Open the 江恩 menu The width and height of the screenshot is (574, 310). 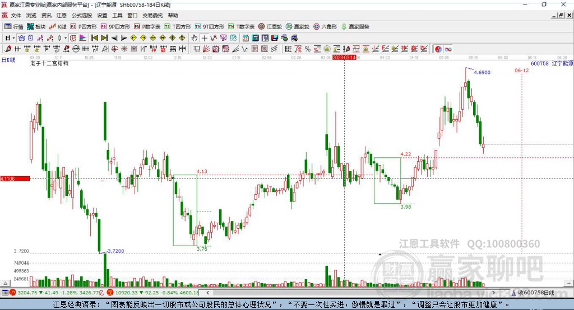coord(62,15)
